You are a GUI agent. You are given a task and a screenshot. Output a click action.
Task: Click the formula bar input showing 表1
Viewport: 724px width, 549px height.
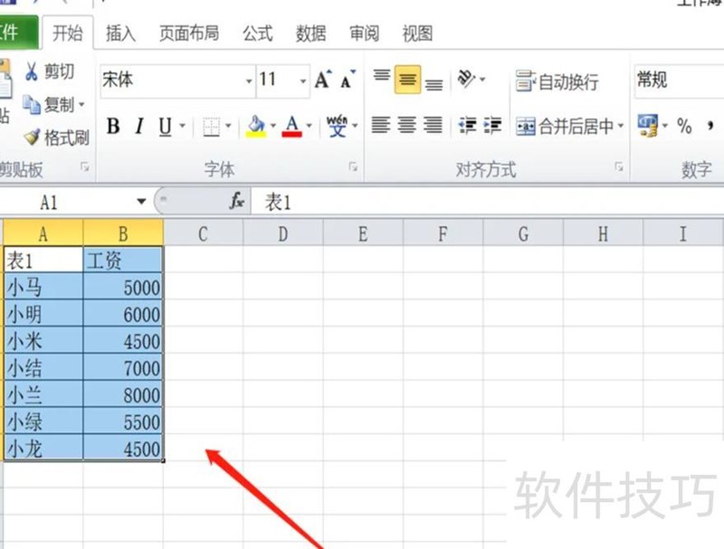(487, 202)
